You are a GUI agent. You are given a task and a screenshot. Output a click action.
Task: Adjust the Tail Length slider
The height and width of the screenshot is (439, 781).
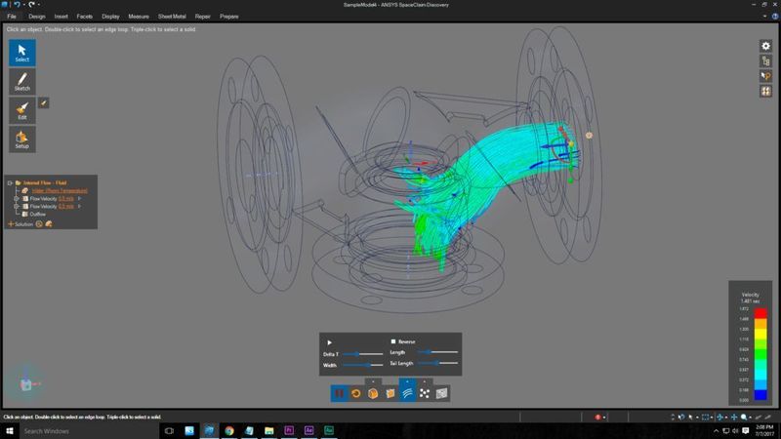click(437, 363)
